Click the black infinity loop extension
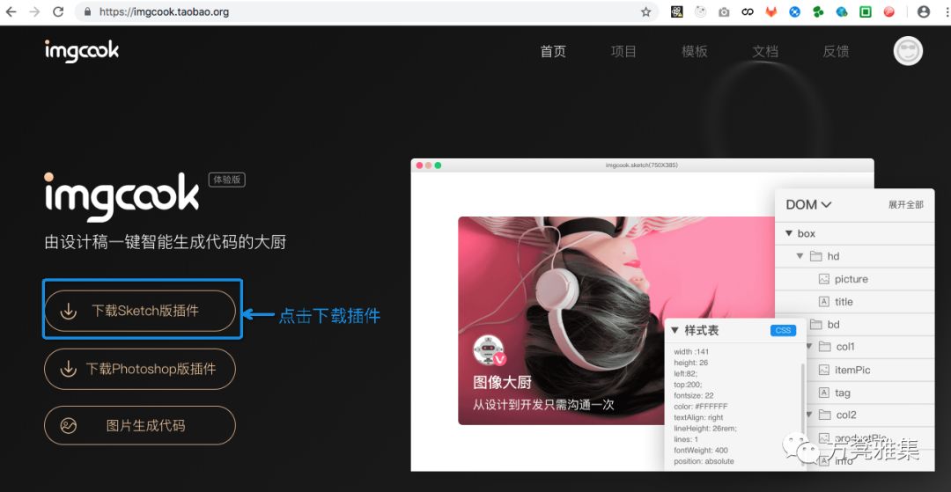The height and width of the screenshot is (492, 951). (x=748, y=11)
